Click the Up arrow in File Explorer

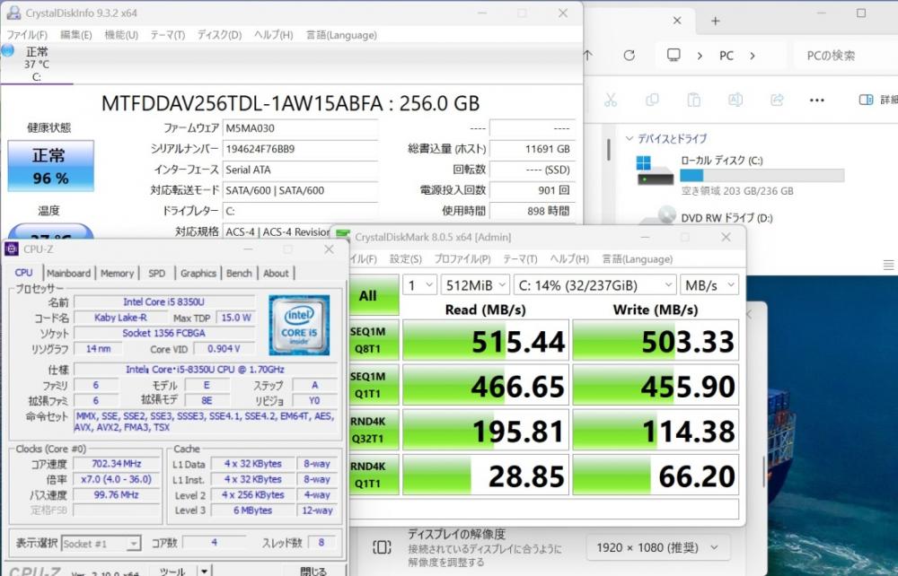click(x=588, y=56)
